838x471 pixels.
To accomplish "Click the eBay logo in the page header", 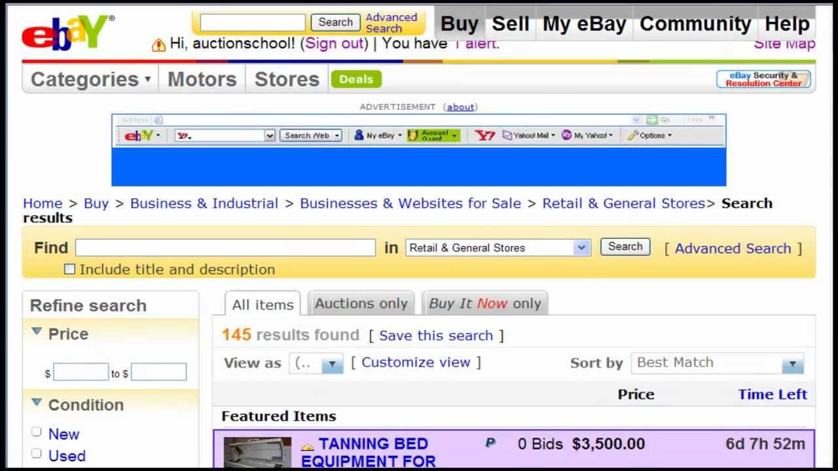I will click(67, 33).
